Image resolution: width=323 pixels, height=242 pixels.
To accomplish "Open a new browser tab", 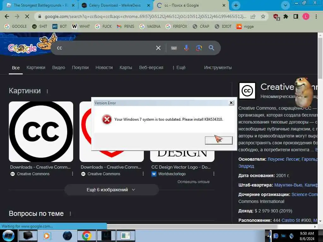I will (x=236, y=5).
